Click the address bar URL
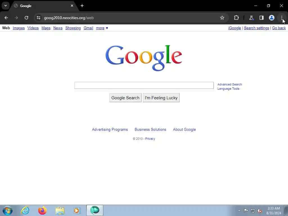The width and height of the screenshot is (288, 216). [69, 18]
